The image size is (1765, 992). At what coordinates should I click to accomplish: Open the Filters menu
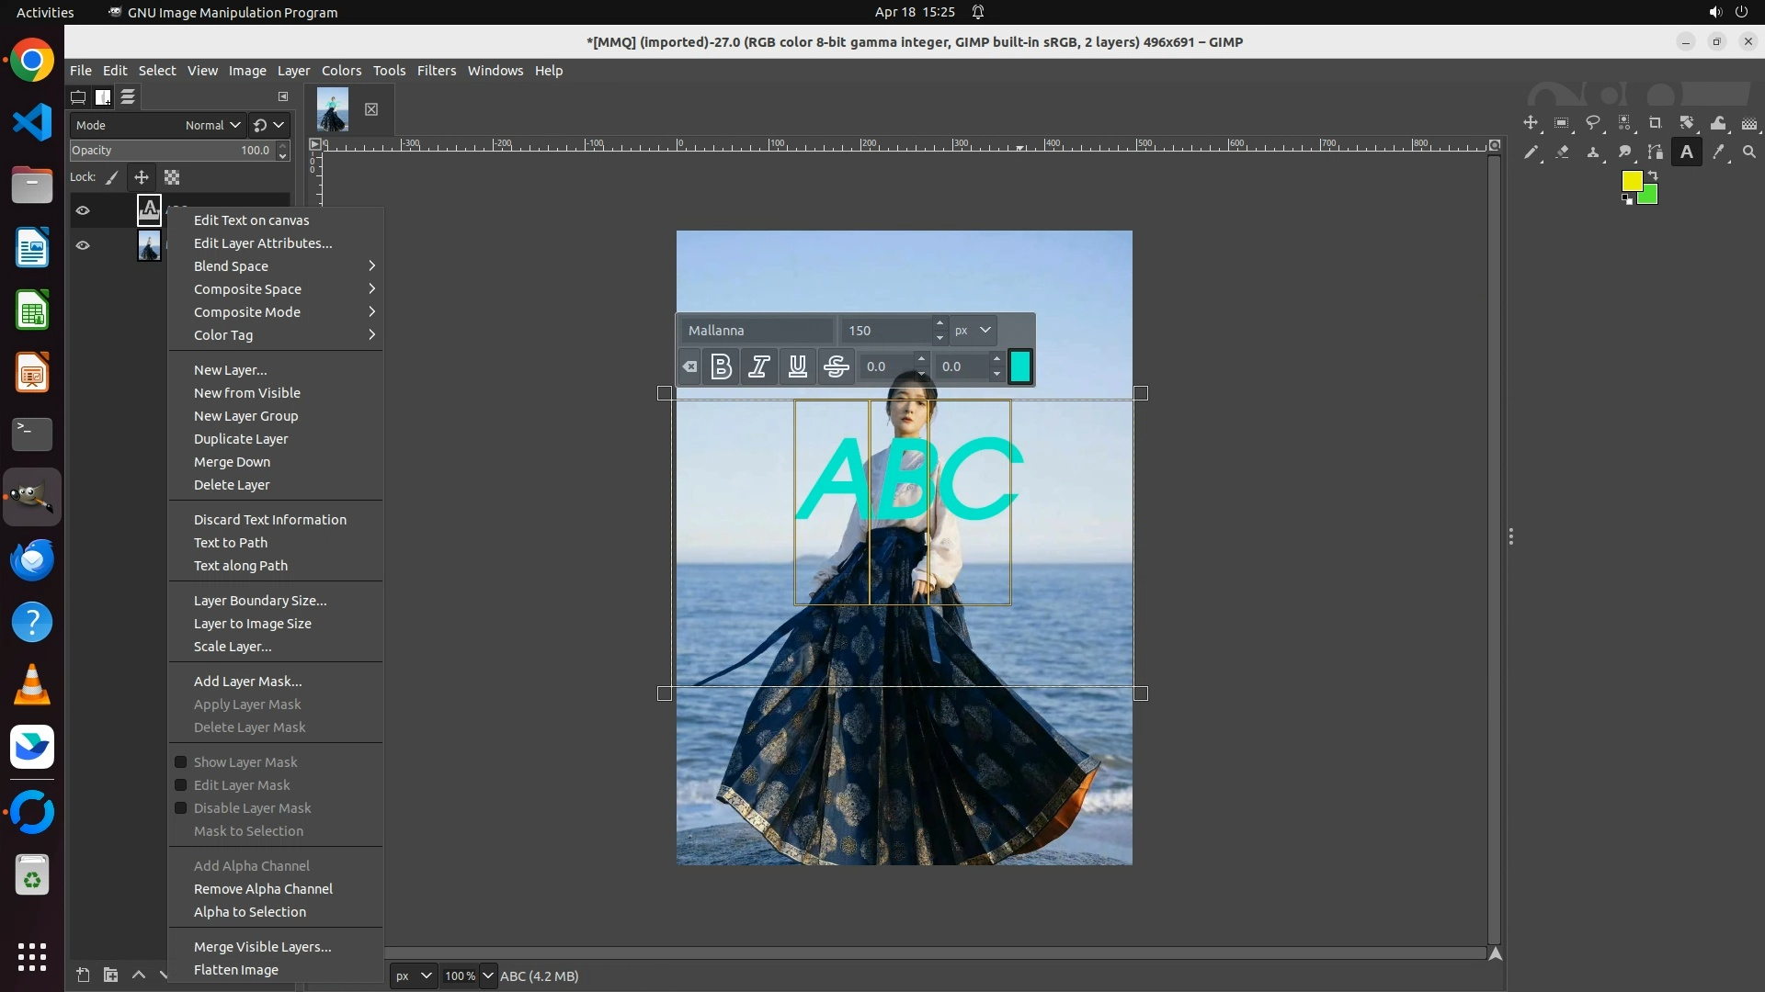coord(436,71)
